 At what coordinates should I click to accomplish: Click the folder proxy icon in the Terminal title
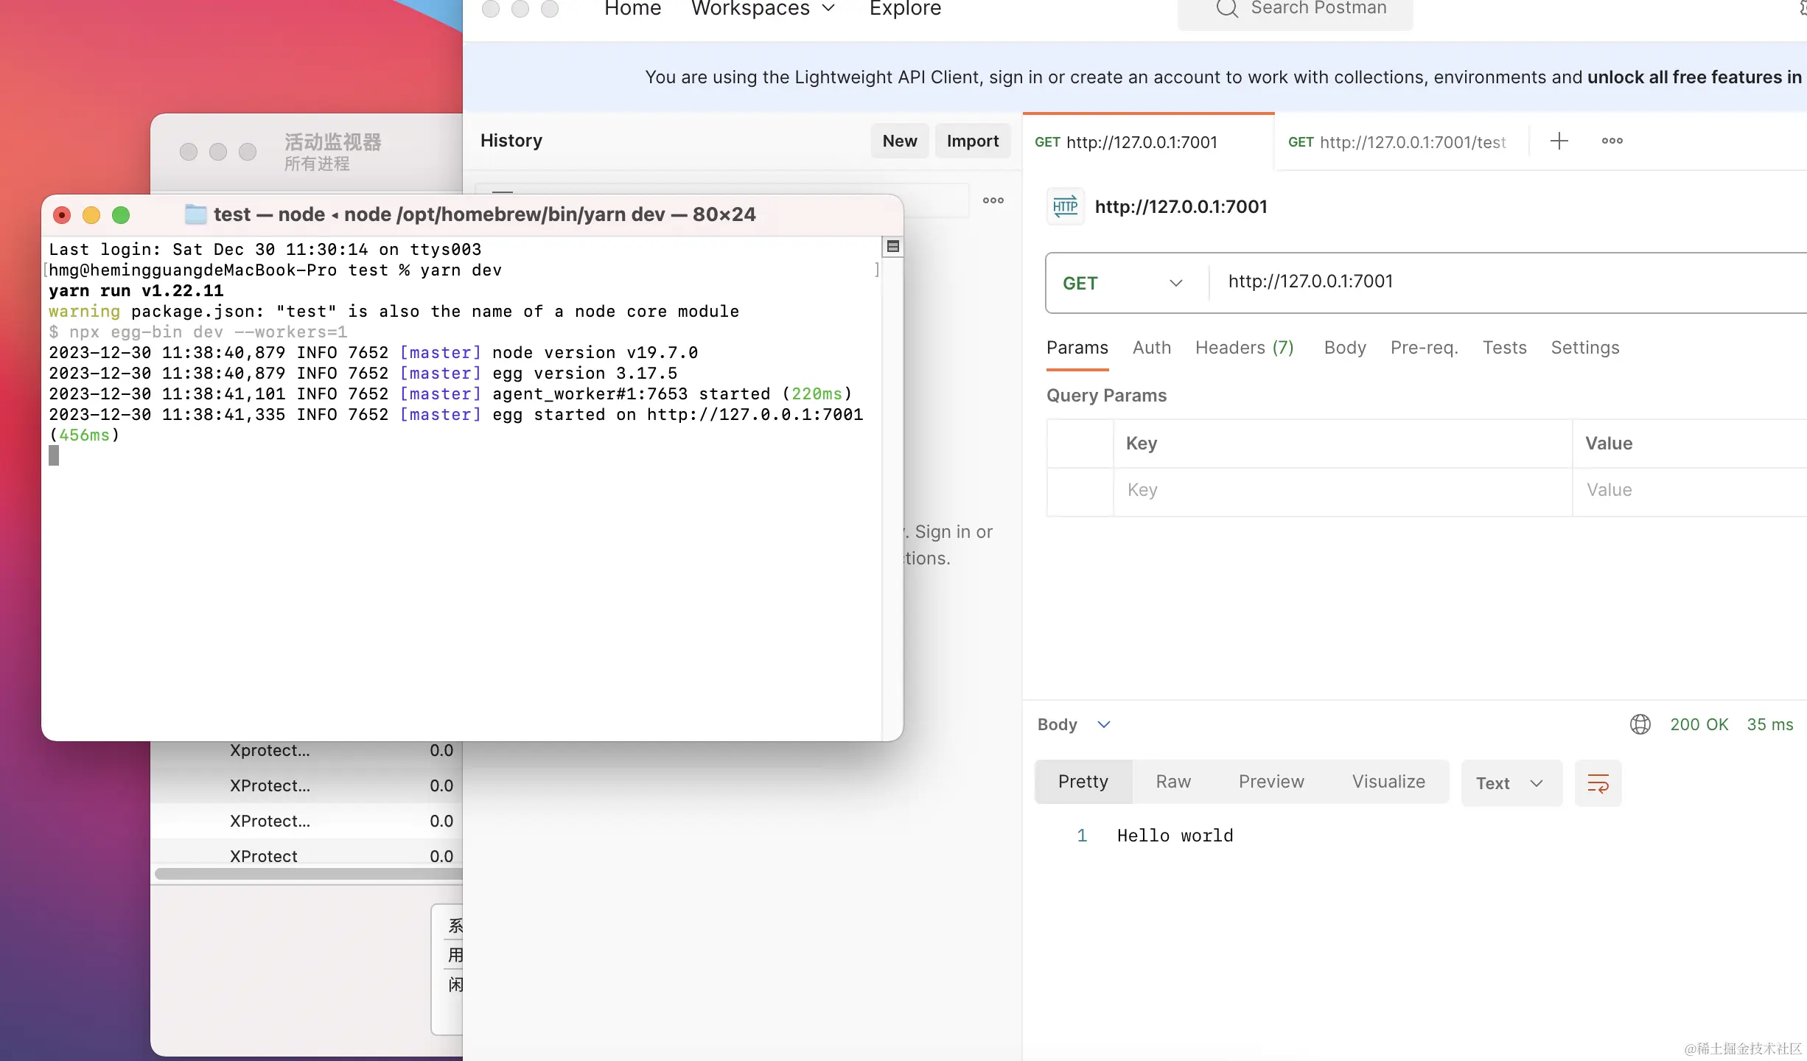coord(195,214)
